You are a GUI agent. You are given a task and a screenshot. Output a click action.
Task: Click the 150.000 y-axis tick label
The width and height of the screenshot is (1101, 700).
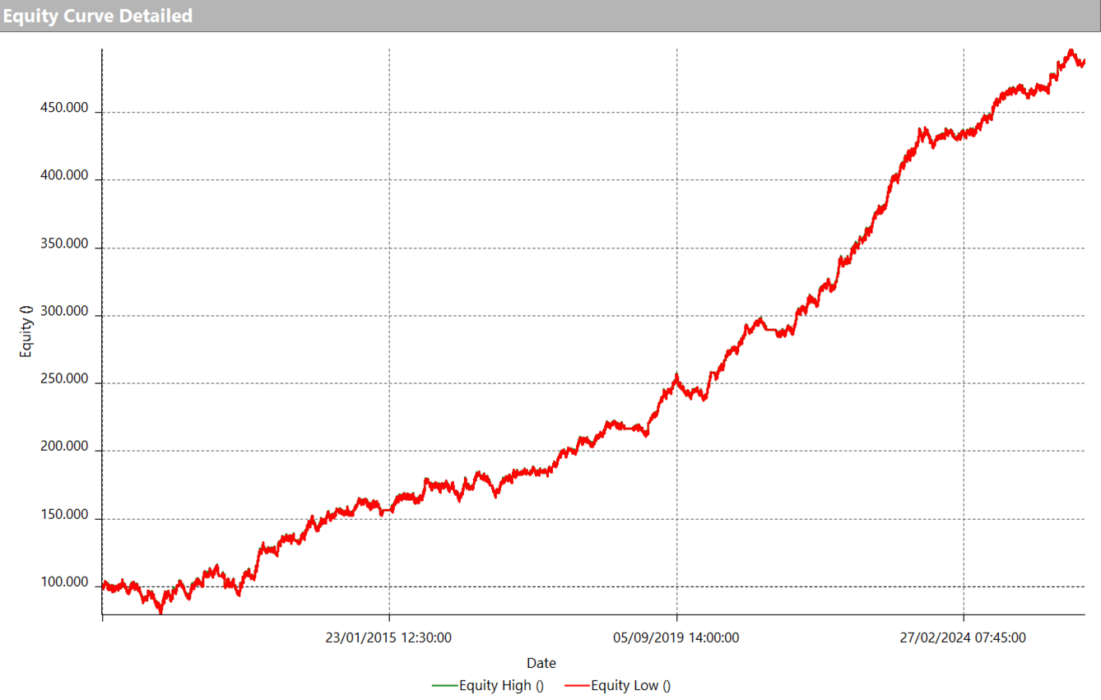[64, 515]
